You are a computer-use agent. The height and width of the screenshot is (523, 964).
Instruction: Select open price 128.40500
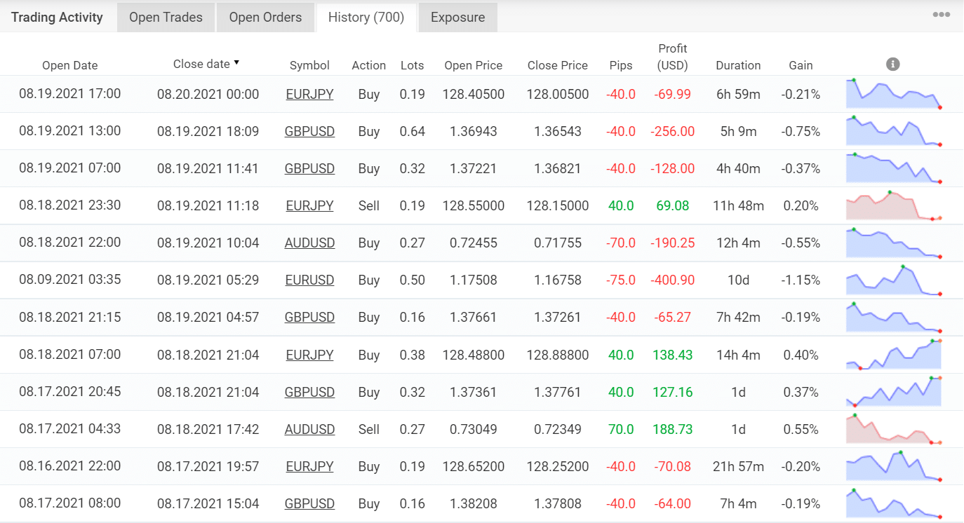pos(474,94)
